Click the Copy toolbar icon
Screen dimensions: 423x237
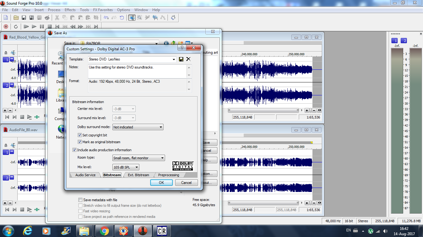tap(65, 18)
